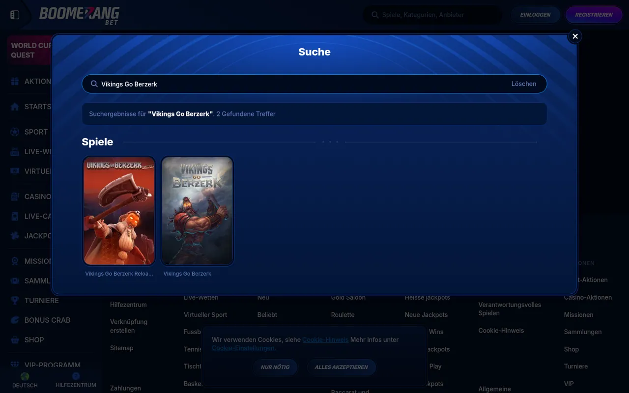Click the Einloggen button
This screenshot has height=393, width=629.
[535, 15]
